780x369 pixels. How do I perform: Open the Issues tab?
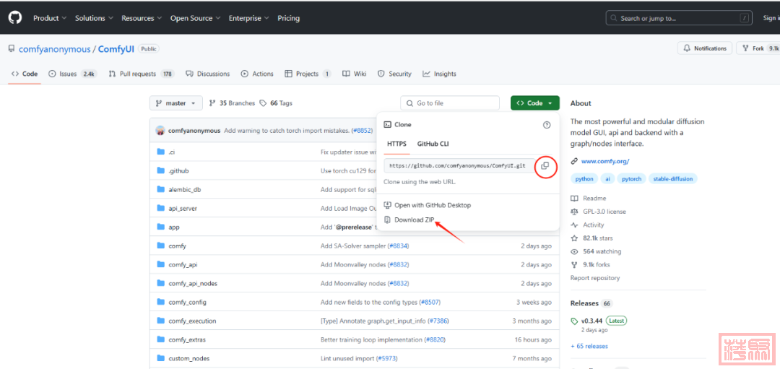tap(72, 74)
